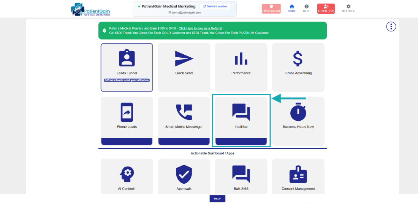This screenshot has width=418, height=203.
Task: Launch the Smart Mobile Messenger icon
Action: [184, 112]
